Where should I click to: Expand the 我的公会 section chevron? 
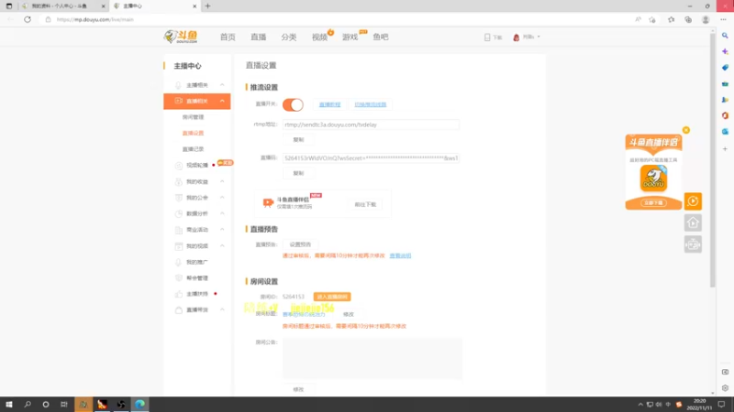(x=222, y=198)
